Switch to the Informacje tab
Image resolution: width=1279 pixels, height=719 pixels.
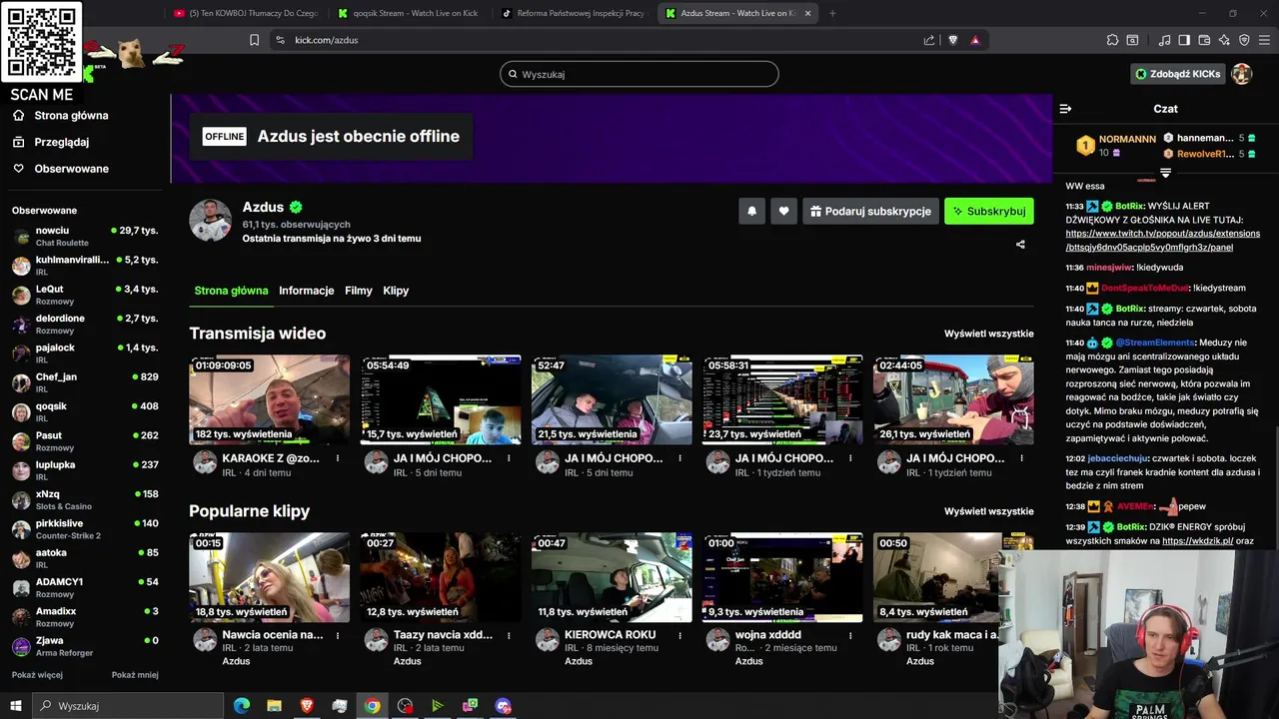(x=306, y=291)
